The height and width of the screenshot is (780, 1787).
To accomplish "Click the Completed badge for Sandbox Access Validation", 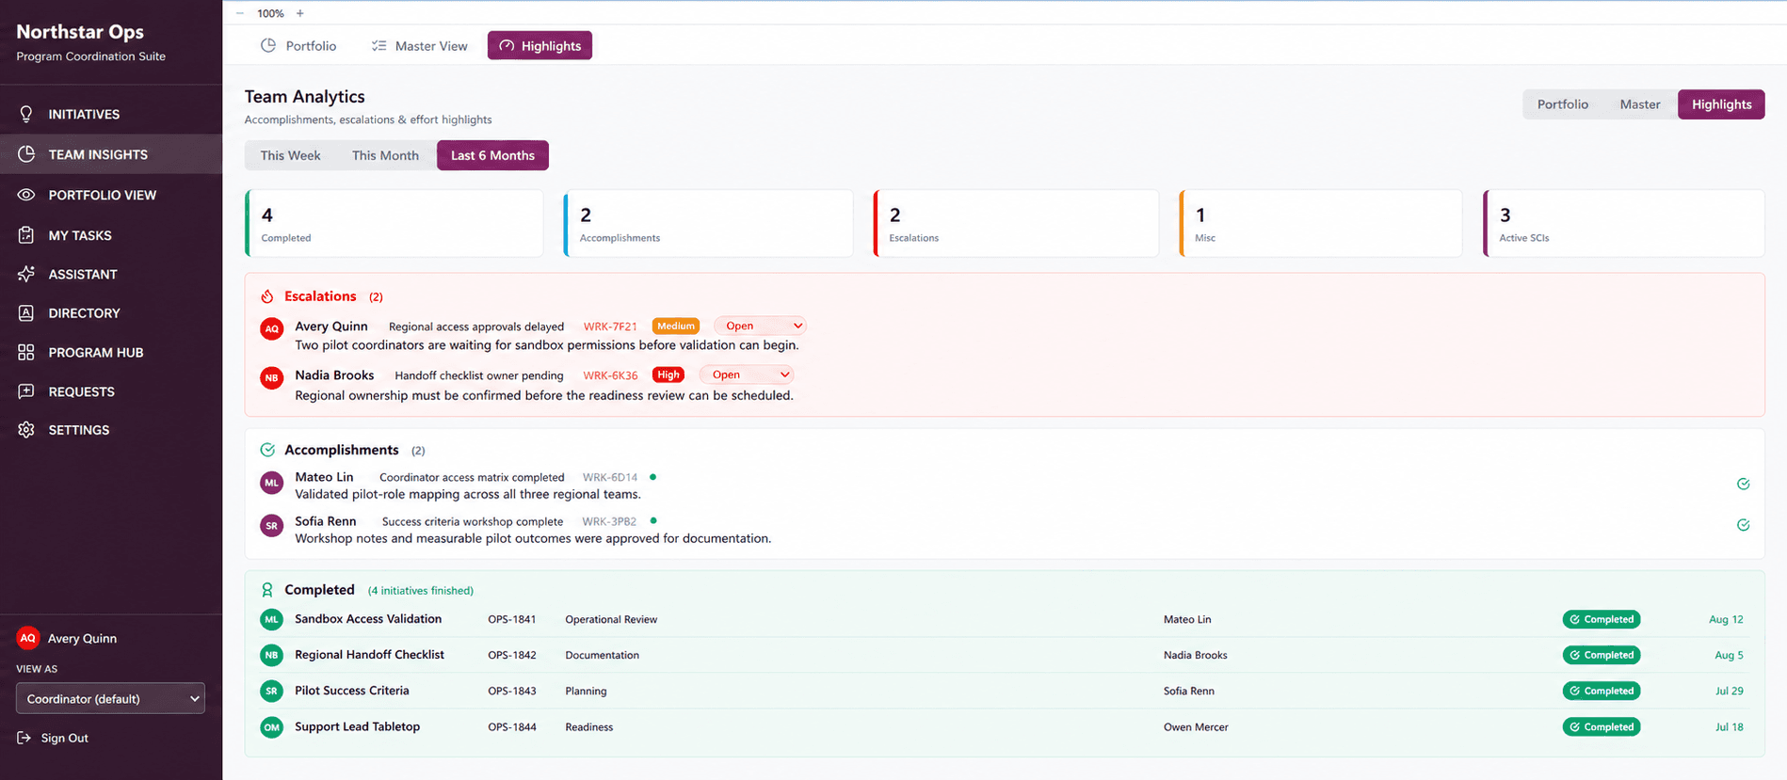I will [1602, 619].
